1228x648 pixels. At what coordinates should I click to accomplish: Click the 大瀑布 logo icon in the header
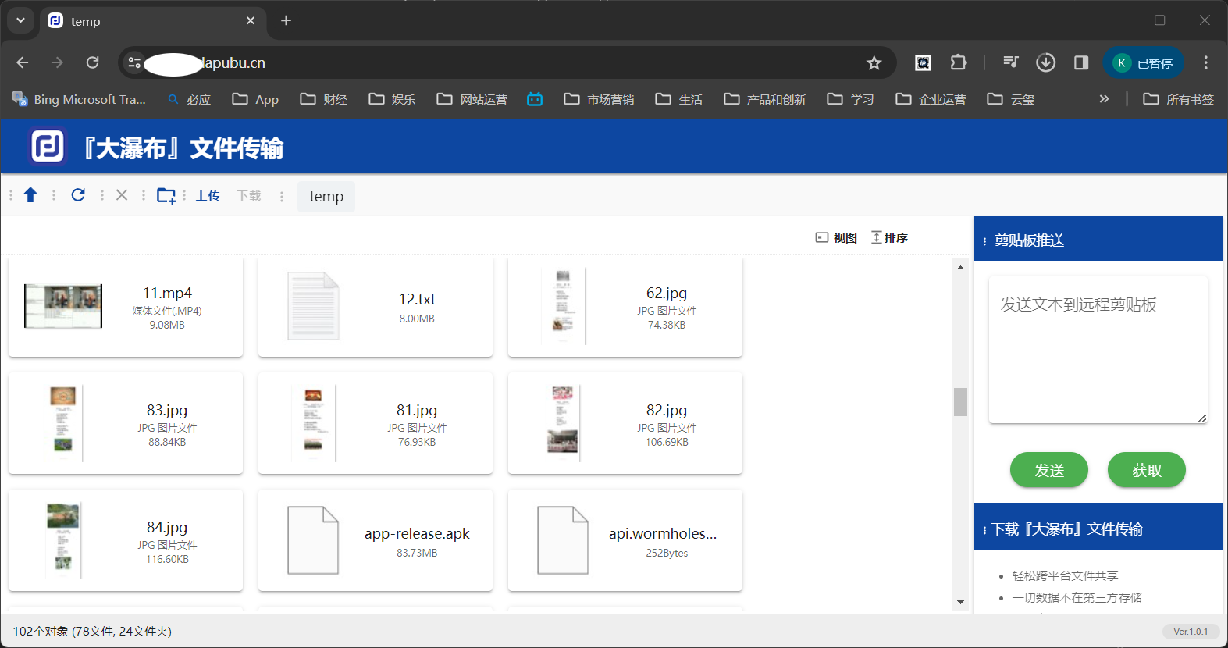coord(48,147)
